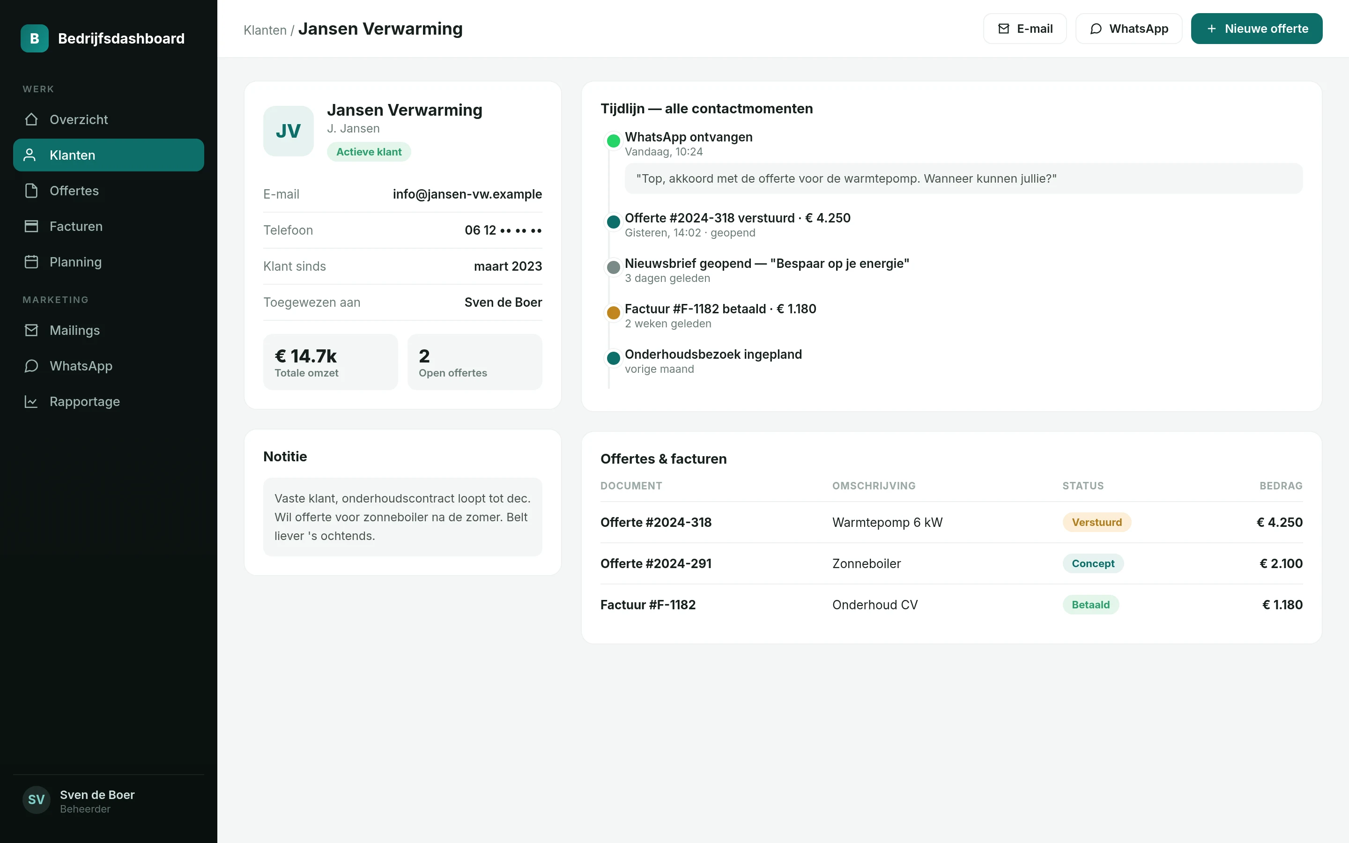The height and width of the screenshot is (843, 1349).
Task: Click the STATUS column header
Action: (1082, 486)
